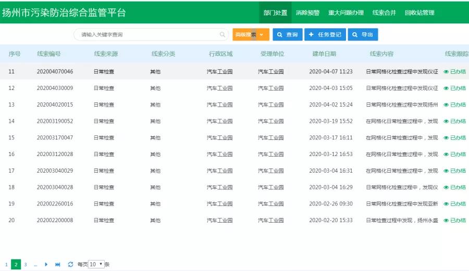Sort by the 建单日期 column header
This screenshot has width=469, height=271.
tap(324, 54)
